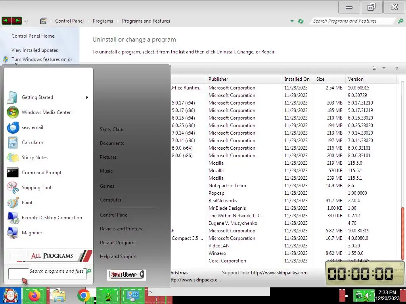
Task: Click the clock showing 7:33 PM
Action: (x=387, y=293)
